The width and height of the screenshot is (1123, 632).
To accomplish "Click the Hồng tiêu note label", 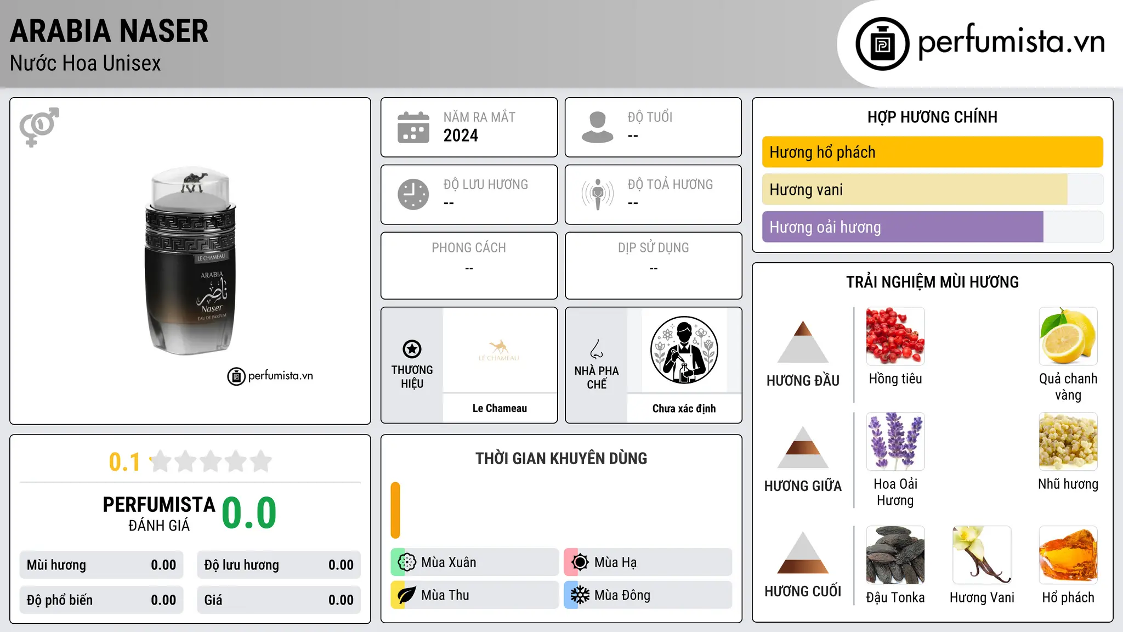I will [x=895, y=379].
